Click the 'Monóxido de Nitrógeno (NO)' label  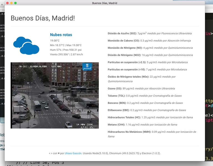[x=125, y=48]
